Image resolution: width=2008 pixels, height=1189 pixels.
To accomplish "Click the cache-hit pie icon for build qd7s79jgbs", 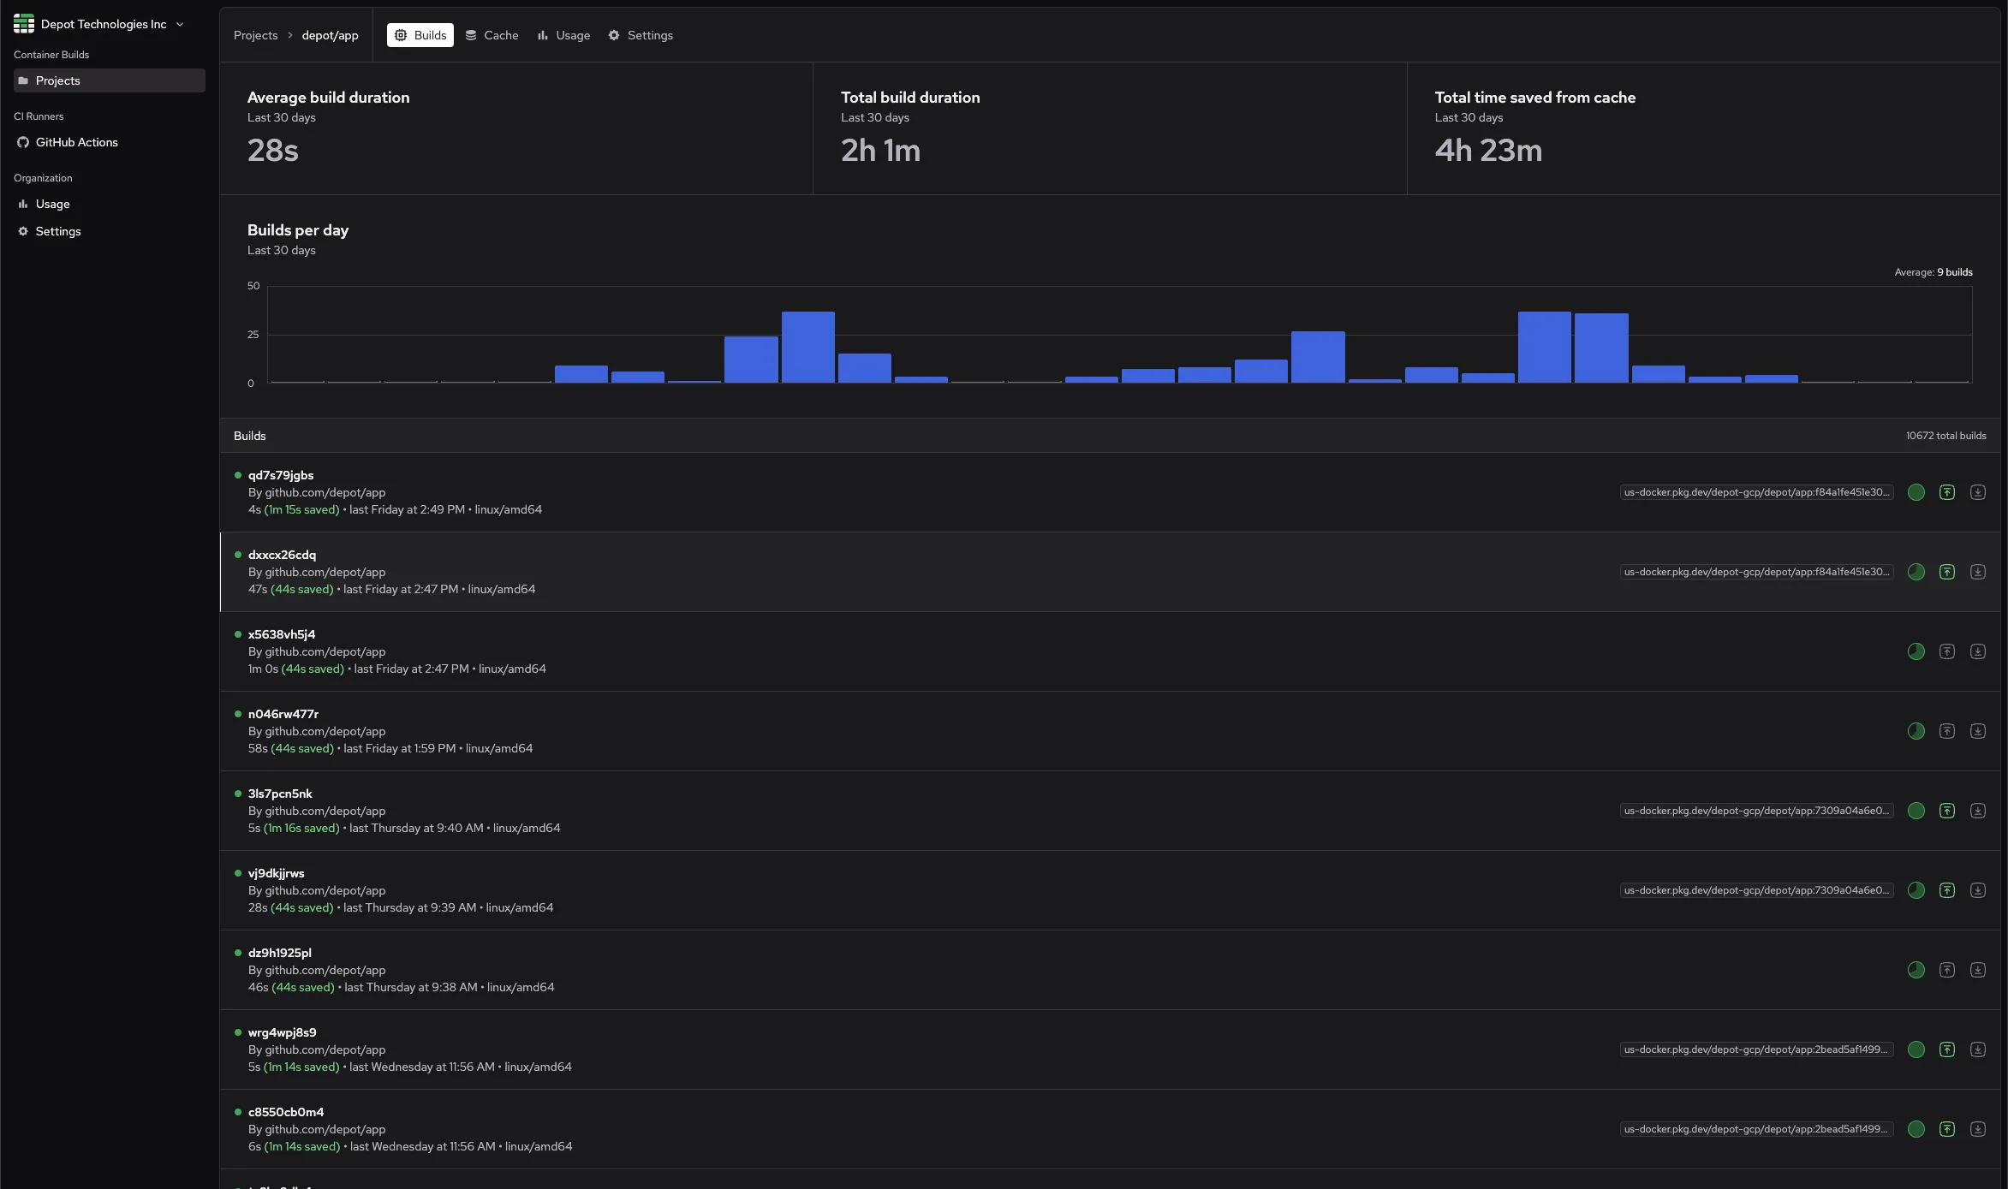I will click(1916, 492).
